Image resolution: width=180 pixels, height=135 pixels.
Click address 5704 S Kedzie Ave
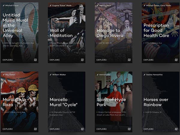pyautogui.click(x=154, y=43)
